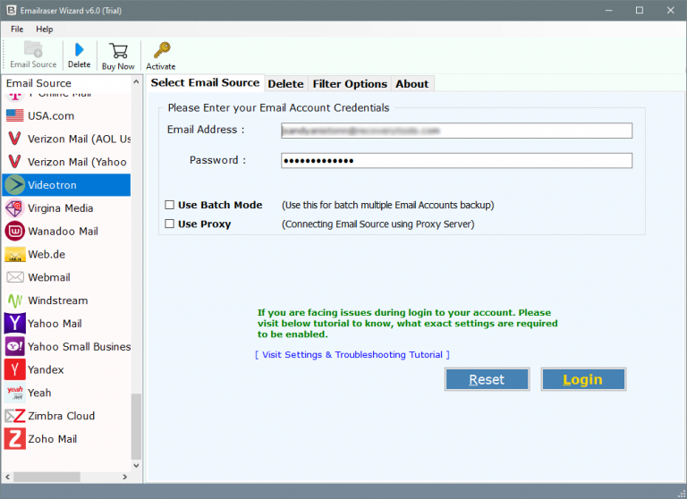
Task: Select the Yeah.net icon
Action: tap(15, 393)
